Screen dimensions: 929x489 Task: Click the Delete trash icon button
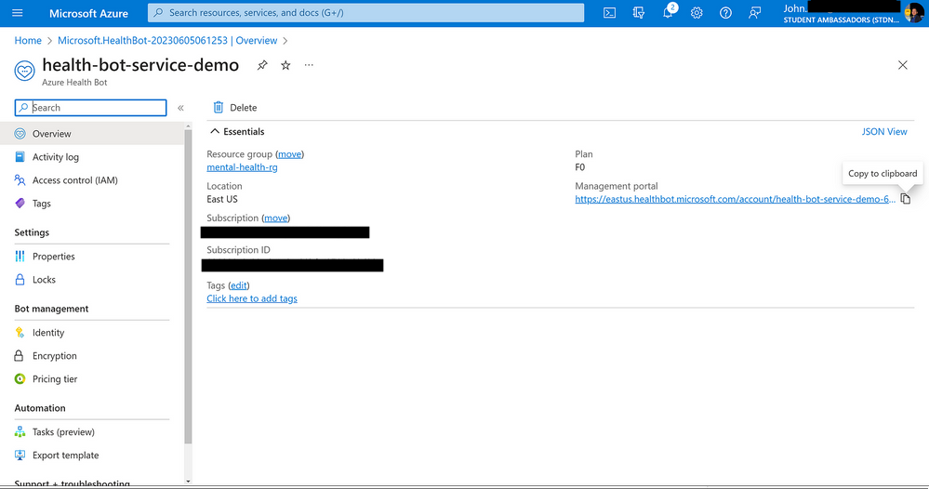[235, 107]
